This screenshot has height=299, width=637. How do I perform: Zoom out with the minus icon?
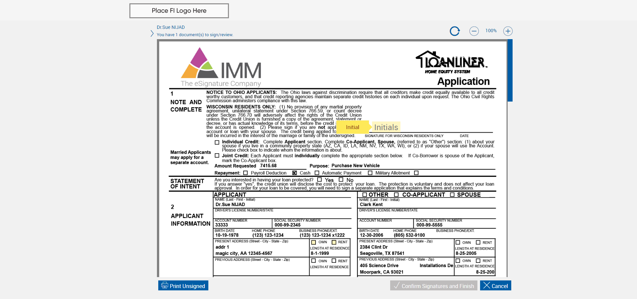click(474, 31)
